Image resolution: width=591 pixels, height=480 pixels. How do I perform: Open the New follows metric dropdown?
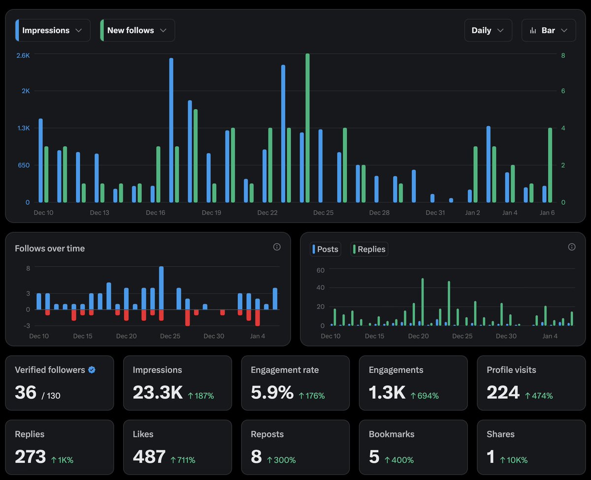click(137, 31)
